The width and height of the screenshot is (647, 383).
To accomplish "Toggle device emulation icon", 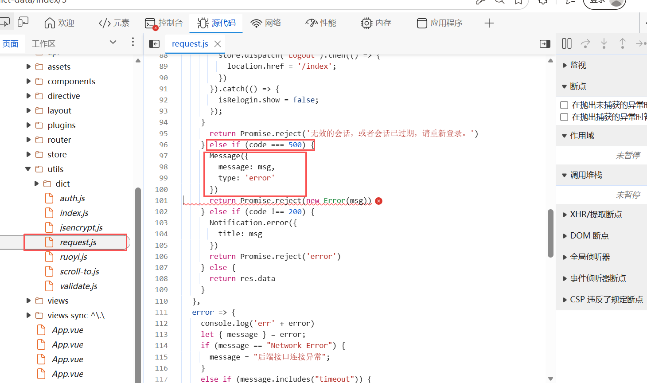I will 23,22.
